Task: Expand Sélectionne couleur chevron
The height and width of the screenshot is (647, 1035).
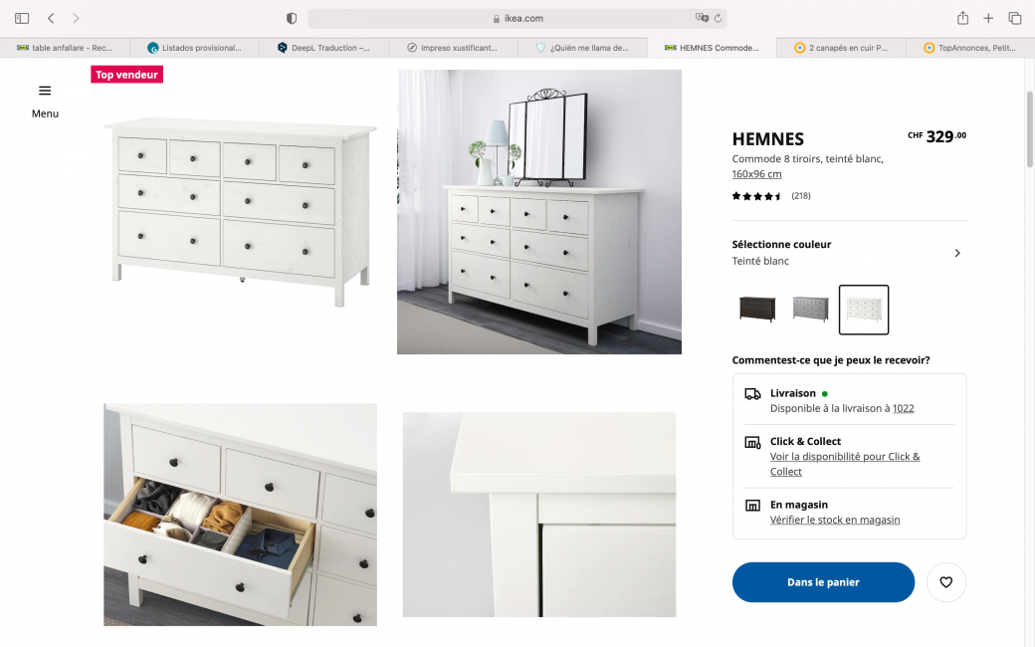Action: pos(957,253)
